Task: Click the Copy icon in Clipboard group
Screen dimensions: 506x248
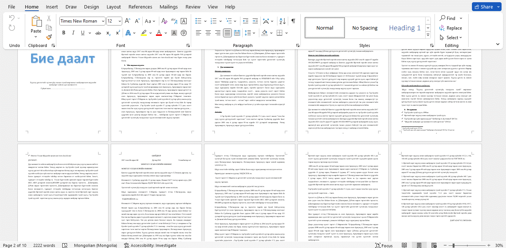Action: (x=49, y=28)
